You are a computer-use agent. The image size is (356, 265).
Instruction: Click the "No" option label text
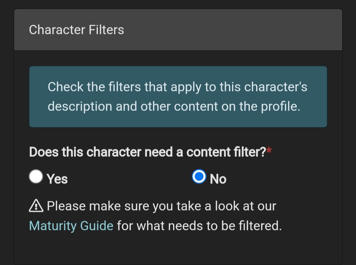coord(218,179)
